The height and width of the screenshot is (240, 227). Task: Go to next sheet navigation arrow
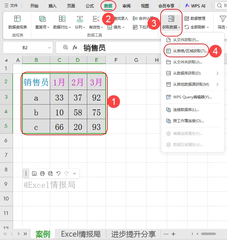pyautogui.click(x=19, y=234)
